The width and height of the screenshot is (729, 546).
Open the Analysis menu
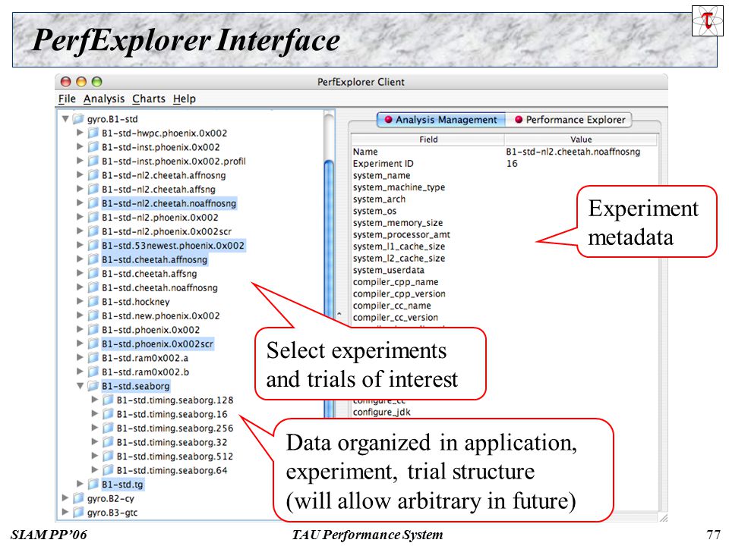tap(104, 99)
